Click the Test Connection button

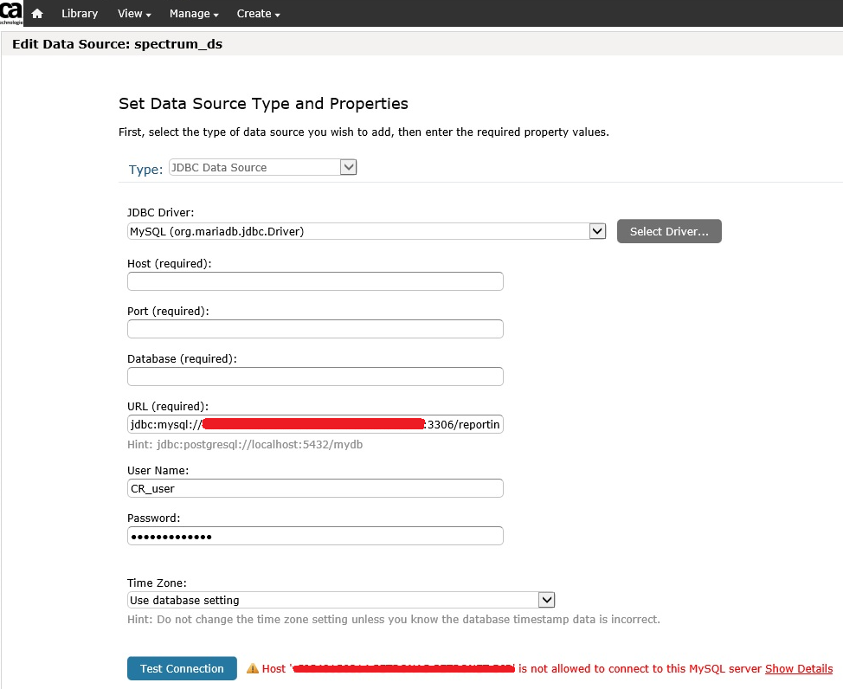(x=182, y=668)
